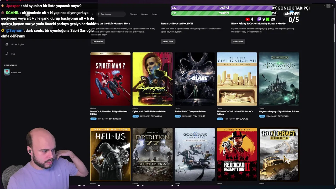Click the TRY 2,519.20 price
Screen dimensions: 336x189
[199, 116]
